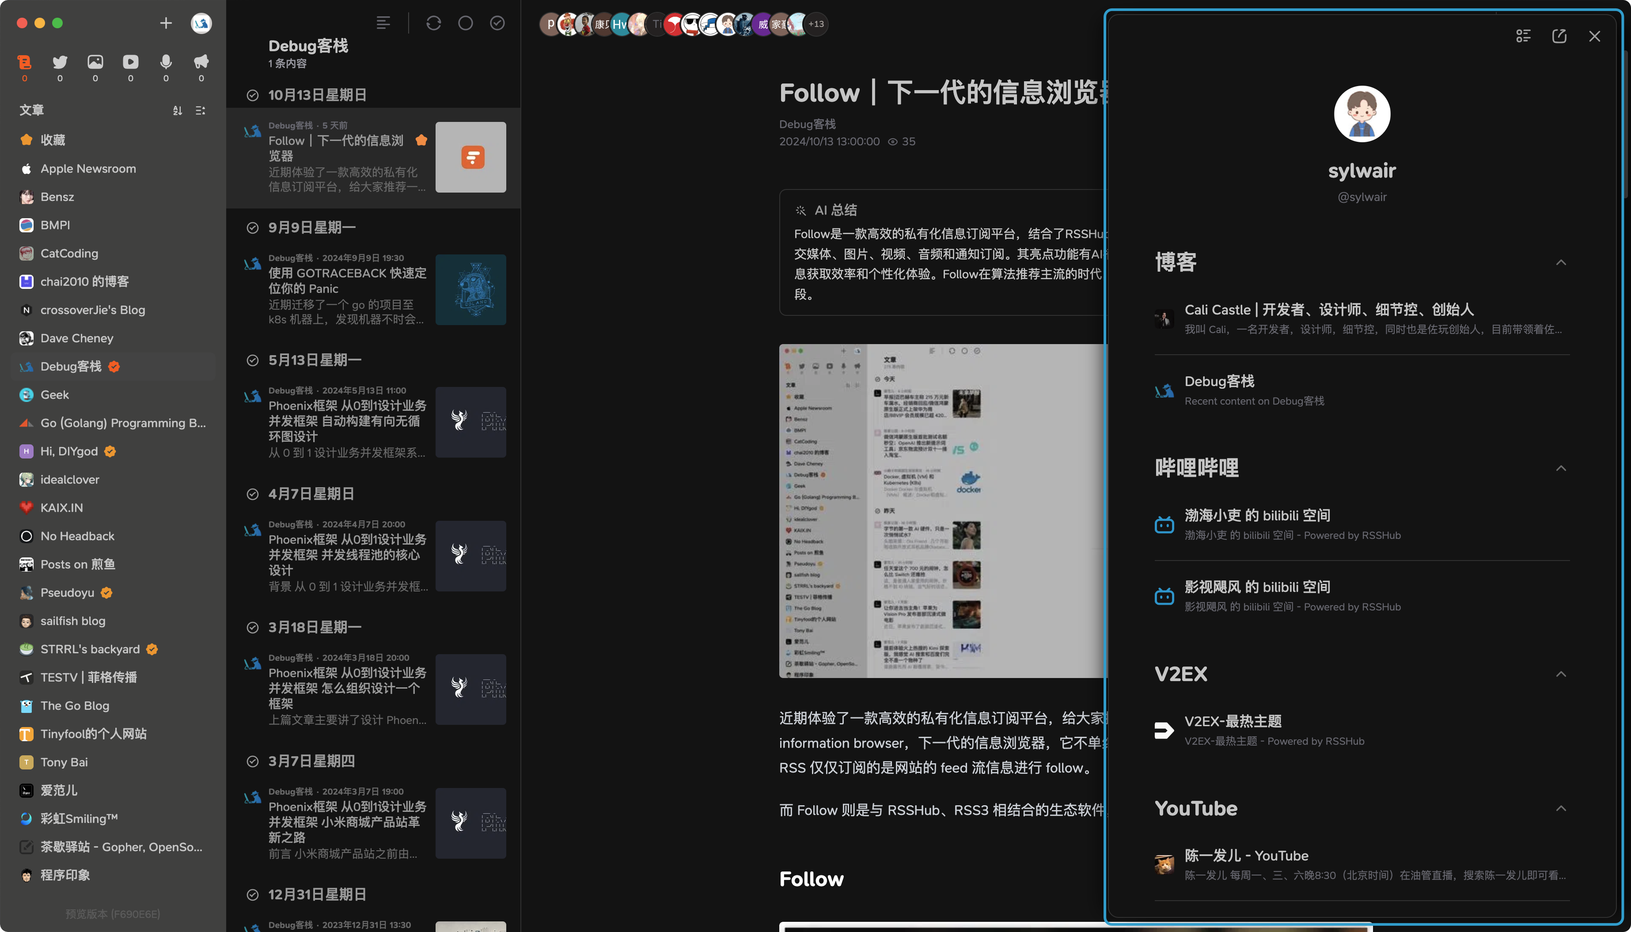
Task: Switch to the videos view icon
Action: 131,62
